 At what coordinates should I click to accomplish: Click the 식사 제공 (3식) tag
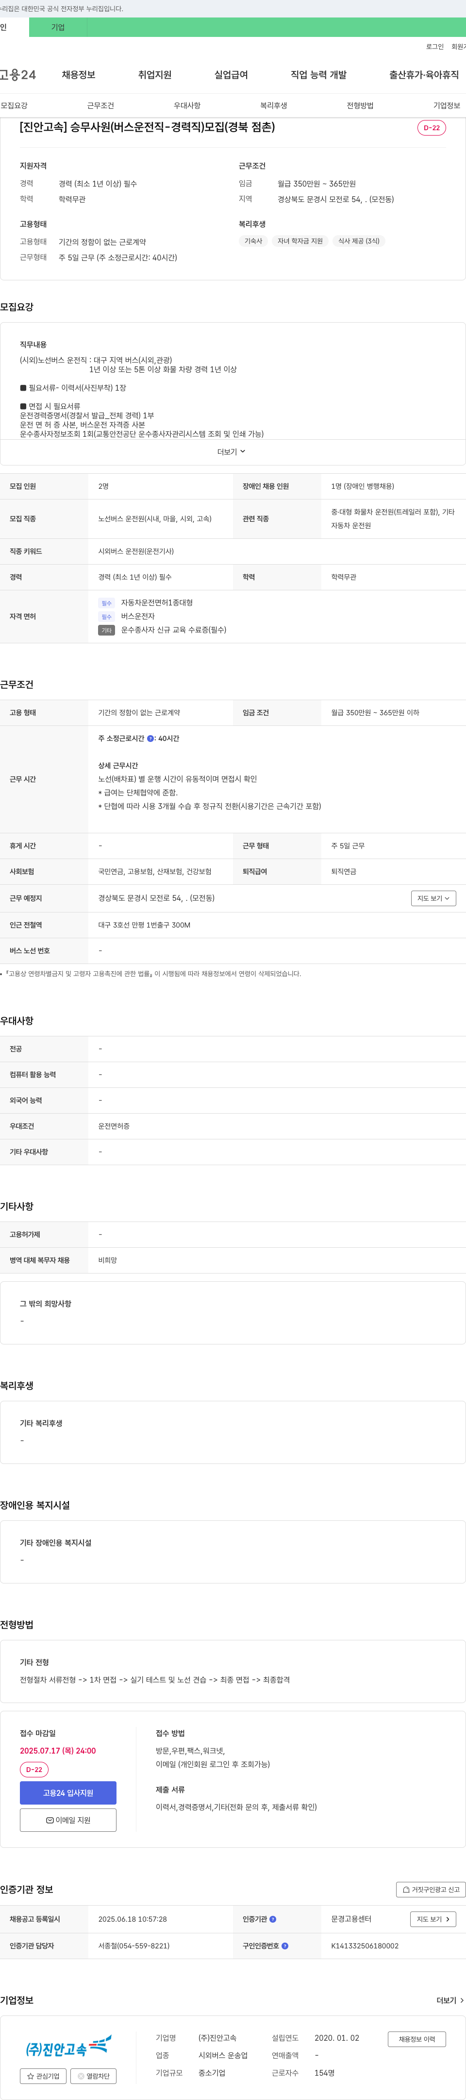coord(358,241)
